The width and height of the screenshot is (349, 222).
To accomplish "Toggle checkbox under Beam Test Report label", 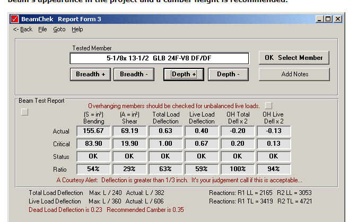I will tap(24, 112).
